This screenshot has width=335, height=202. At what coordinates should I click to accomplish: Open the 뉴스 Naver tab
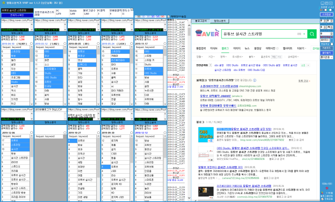(x=247, y=48)
